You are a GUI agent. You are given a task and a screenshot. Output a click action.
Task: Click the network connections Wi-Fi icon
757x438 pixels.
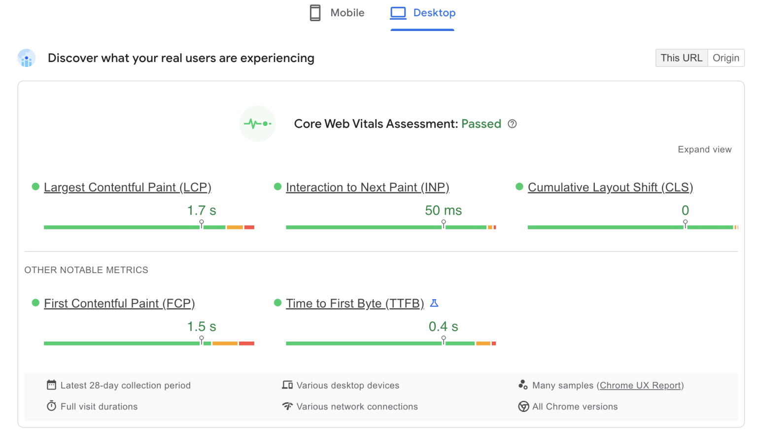287,406
